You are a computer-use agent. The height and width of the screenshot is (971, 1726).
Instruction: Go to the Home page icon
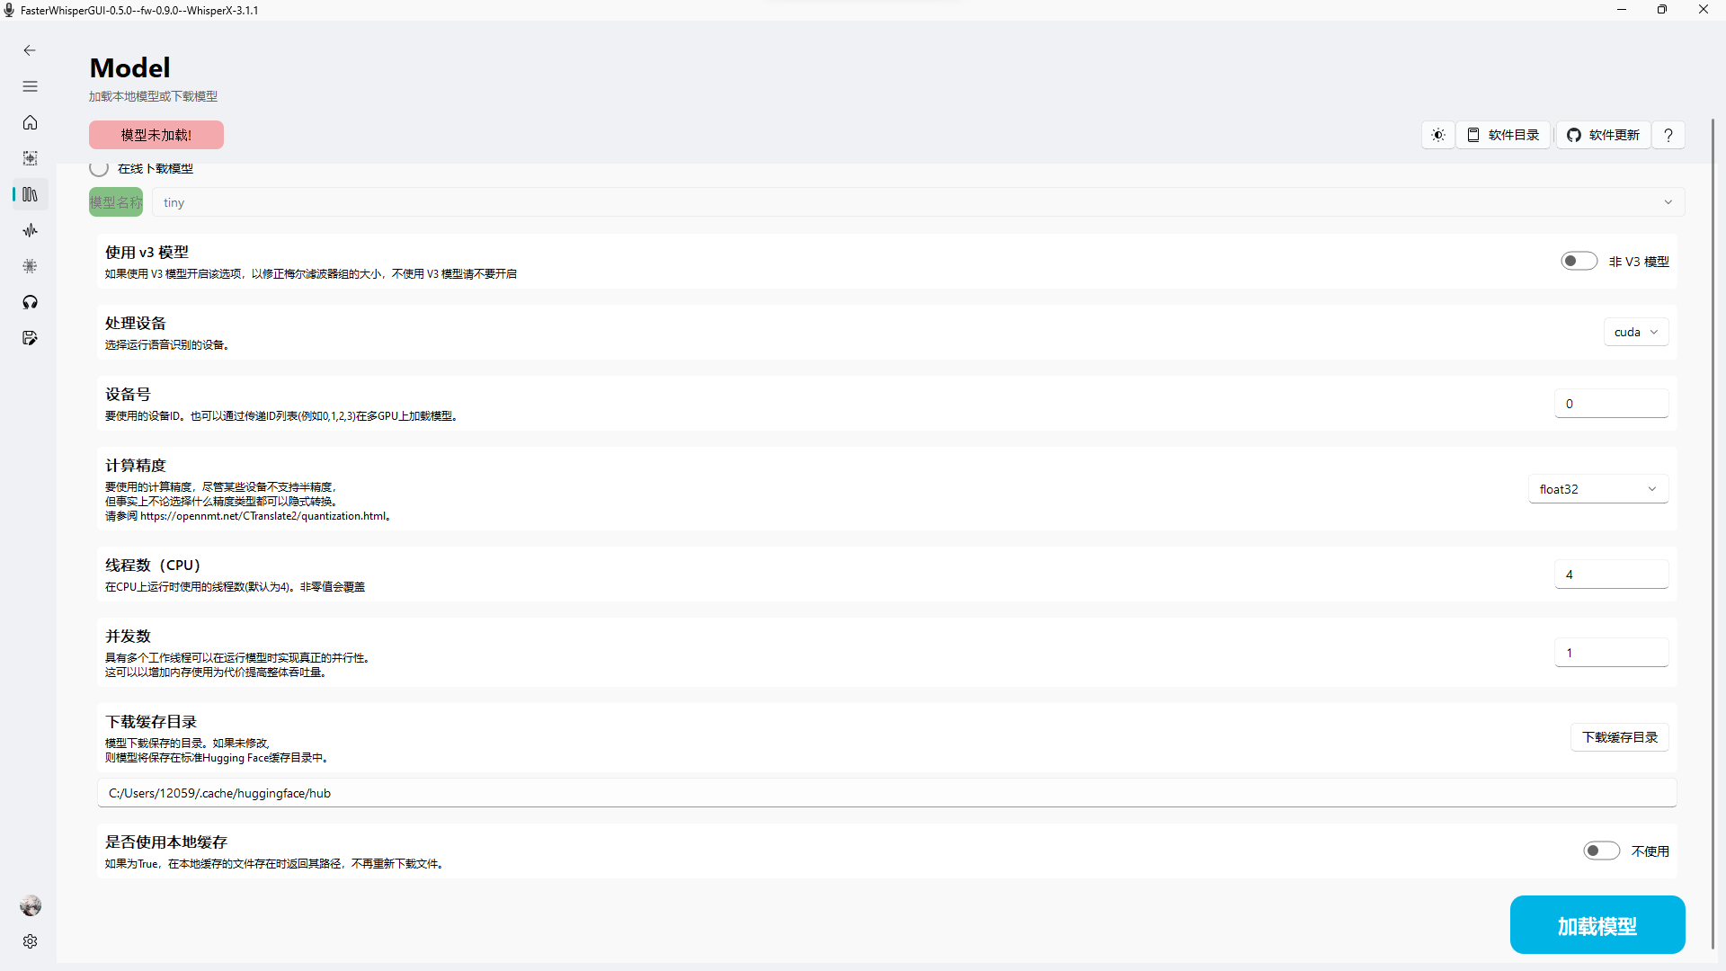click(30, 122)
